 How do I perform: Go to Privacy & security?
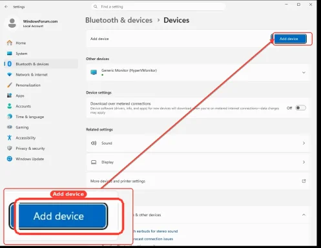[41, 149]
